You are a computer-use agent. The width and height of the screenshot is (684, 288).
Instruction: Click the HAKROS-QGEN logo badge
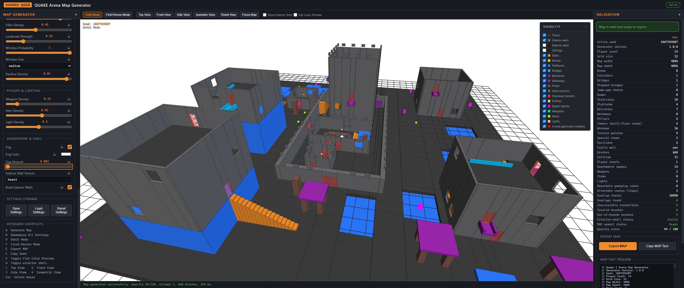coord(18,5)
